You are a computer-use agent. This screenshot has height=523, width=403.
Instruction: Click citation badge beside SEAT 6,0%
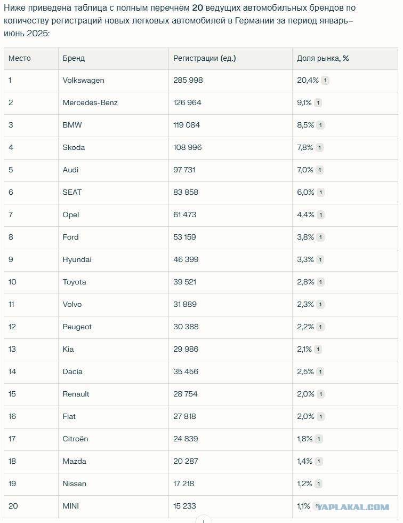(x=320, y=193)
